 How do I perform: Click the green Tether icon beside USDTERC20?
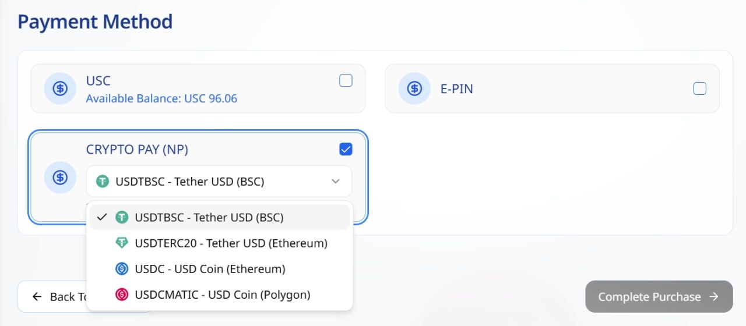[121, 243]
